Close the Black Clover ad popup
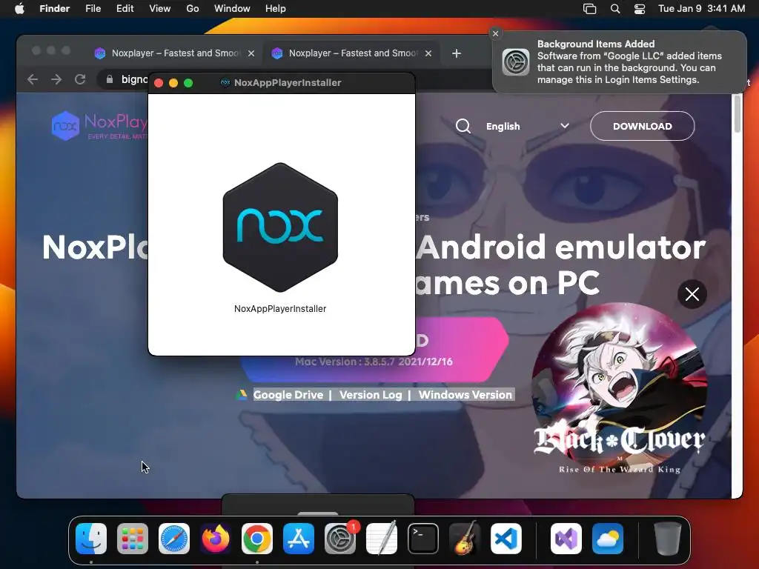 692,294
